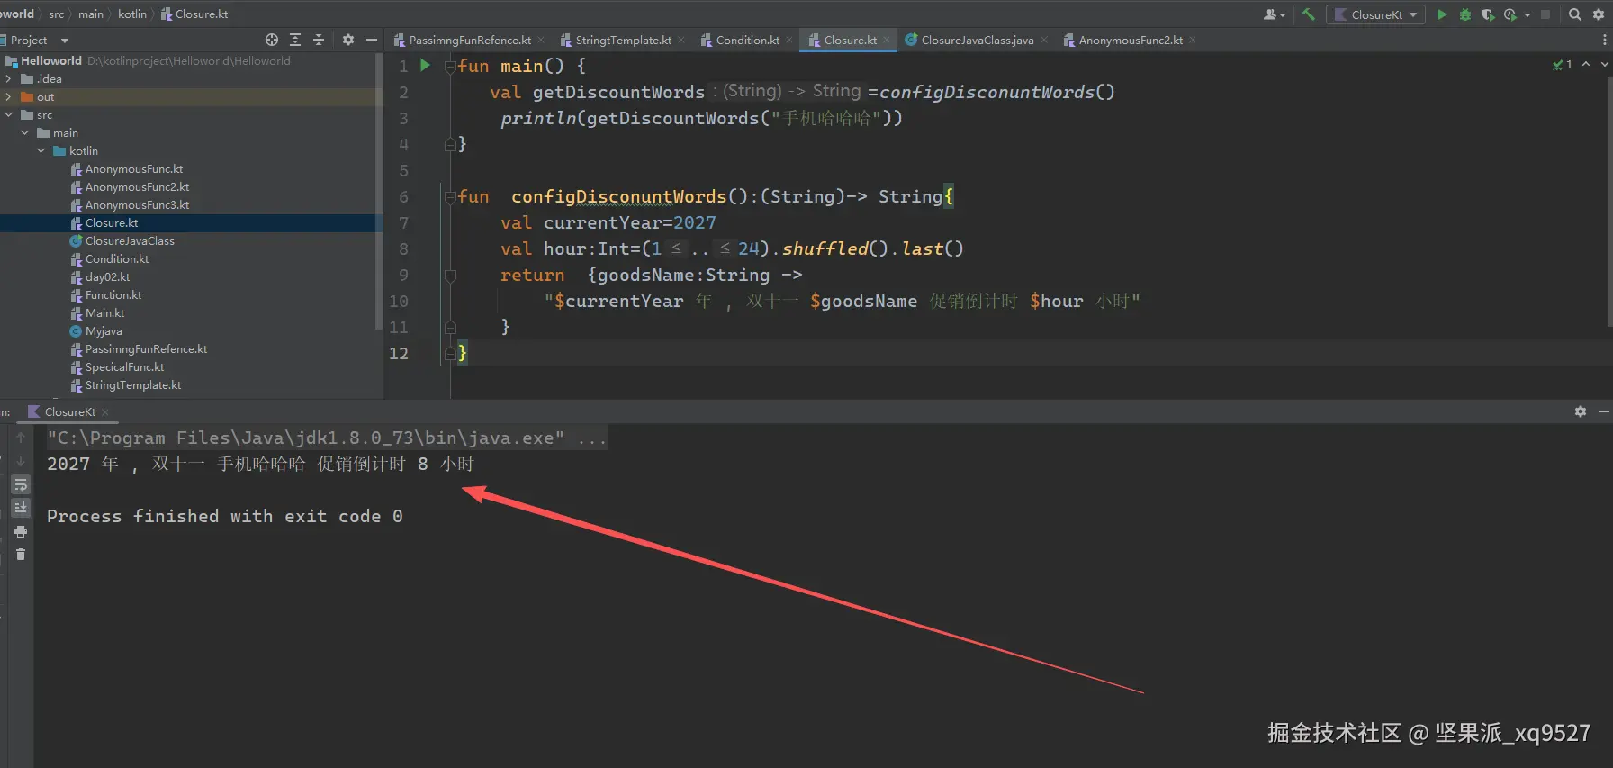Screen dimensions: 1613x768
Task: Clear all Run console output with trash icon
Action: (x=21, y=555)
